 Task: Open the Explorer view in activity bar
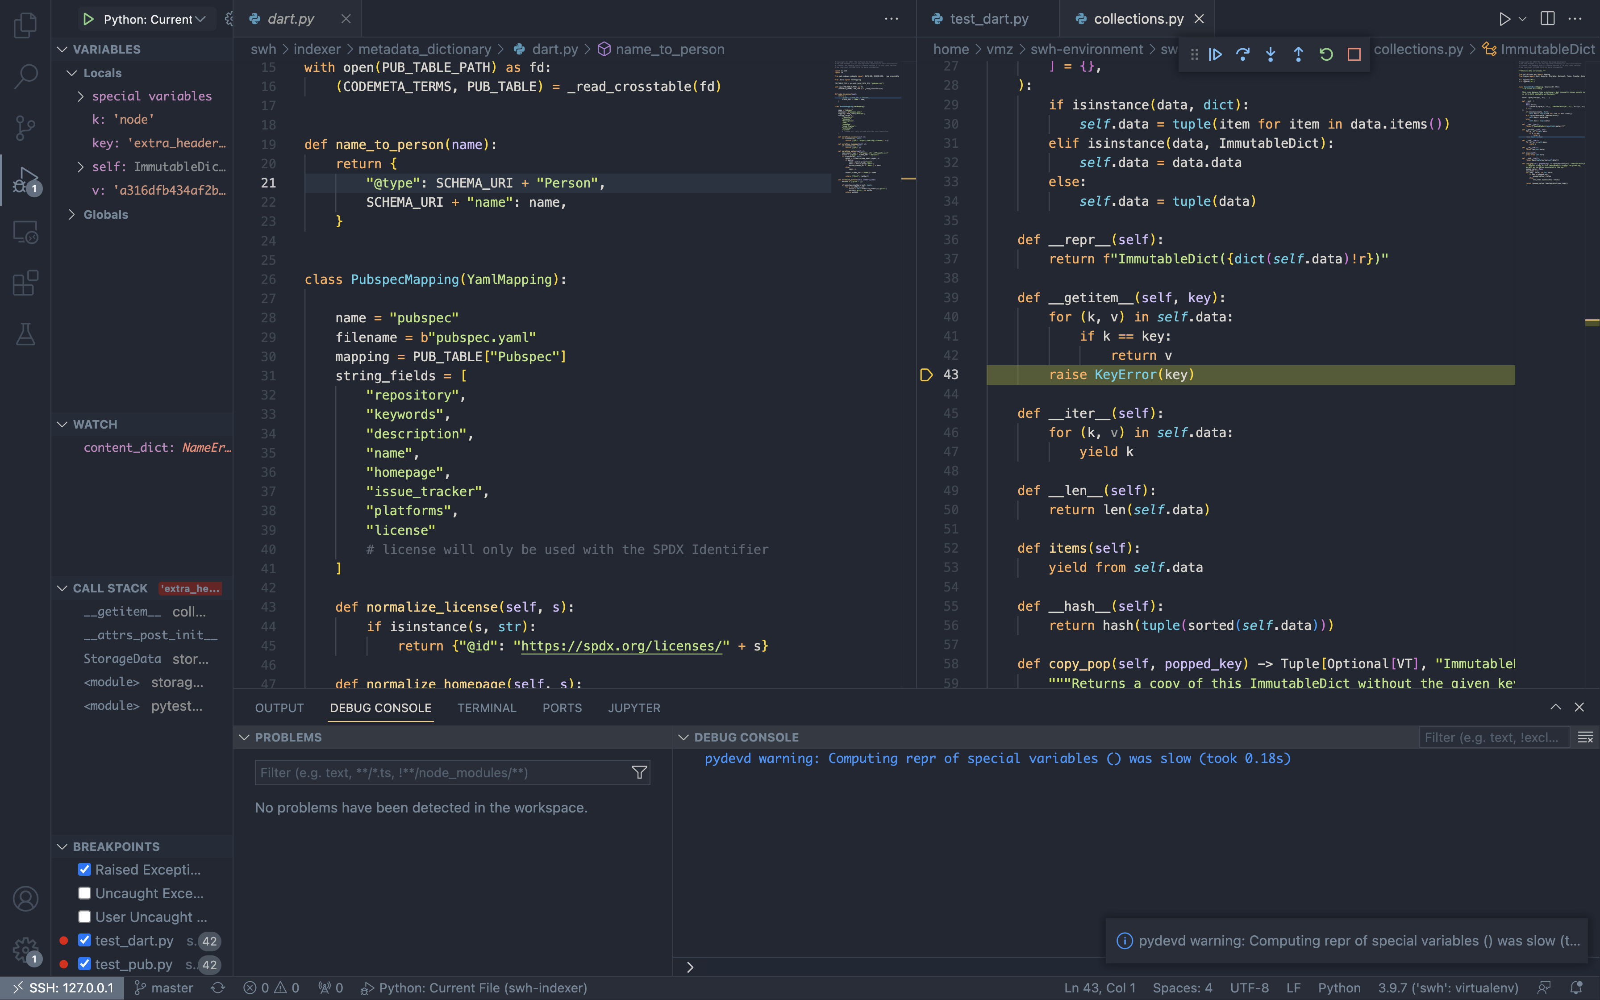pyautogui.click(x=25, y=25)
